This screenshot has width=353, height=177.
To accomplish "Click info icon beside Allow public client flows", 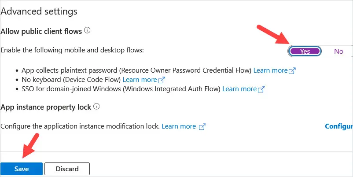I will [87, 30].
